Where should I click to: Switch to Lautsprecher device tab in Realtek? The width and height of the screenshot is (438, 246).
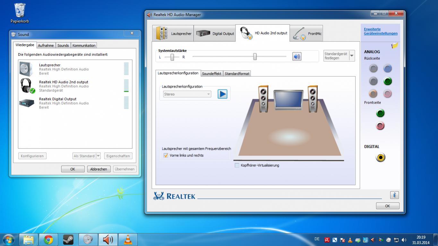click(173, 33)
